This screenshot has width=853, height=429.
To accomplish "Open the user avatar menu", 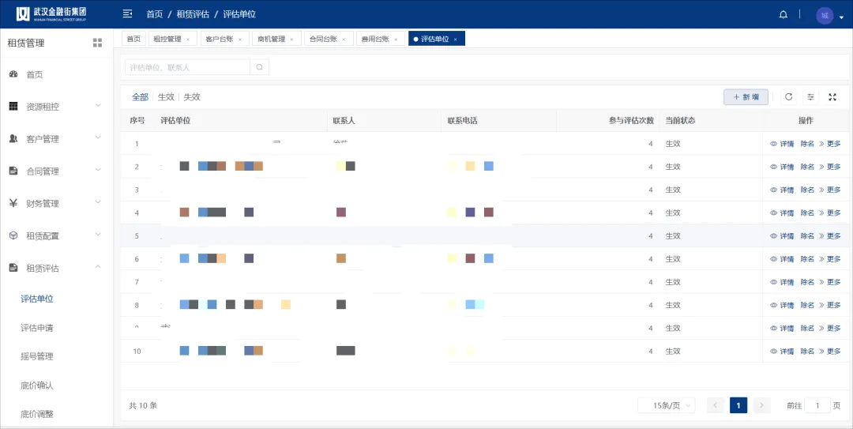I will [x=825, y=15].
